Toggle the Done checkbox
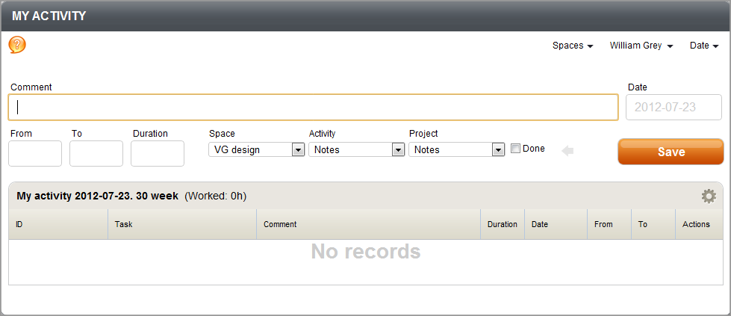731x316 pixels. point(516,149)
